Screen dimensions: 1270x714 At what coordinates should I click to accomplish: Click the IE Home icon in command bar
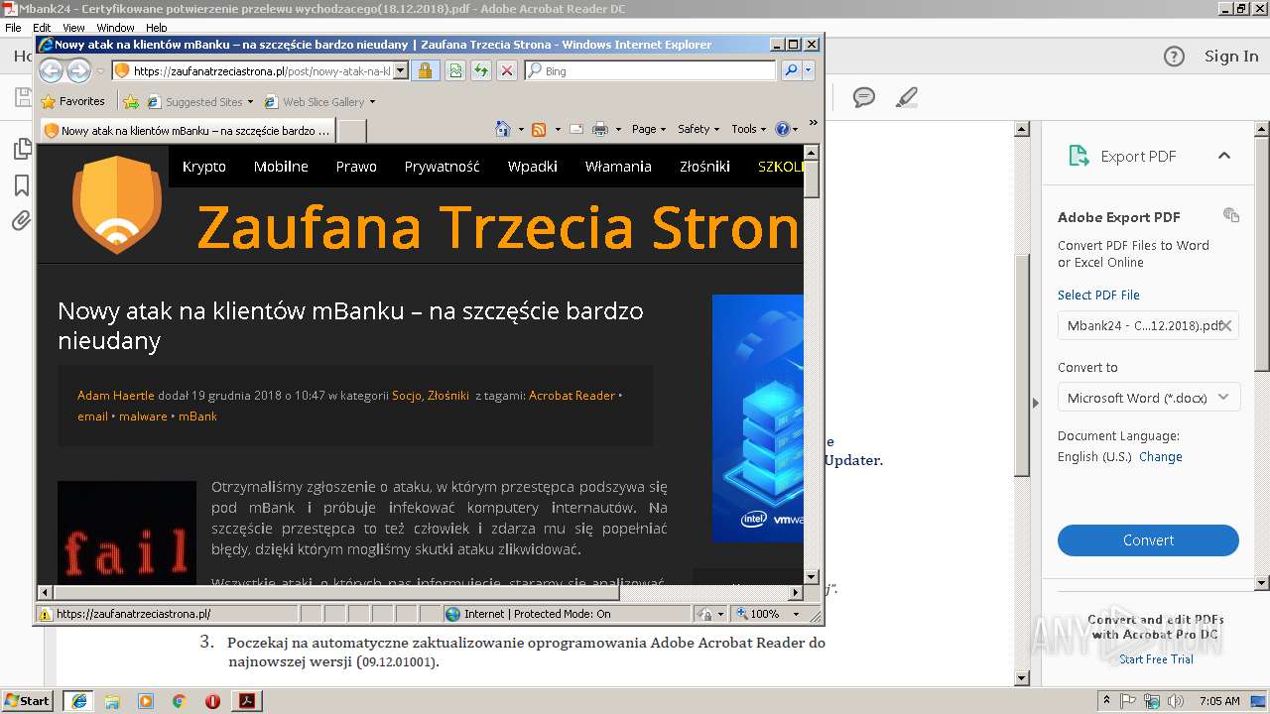503,129
